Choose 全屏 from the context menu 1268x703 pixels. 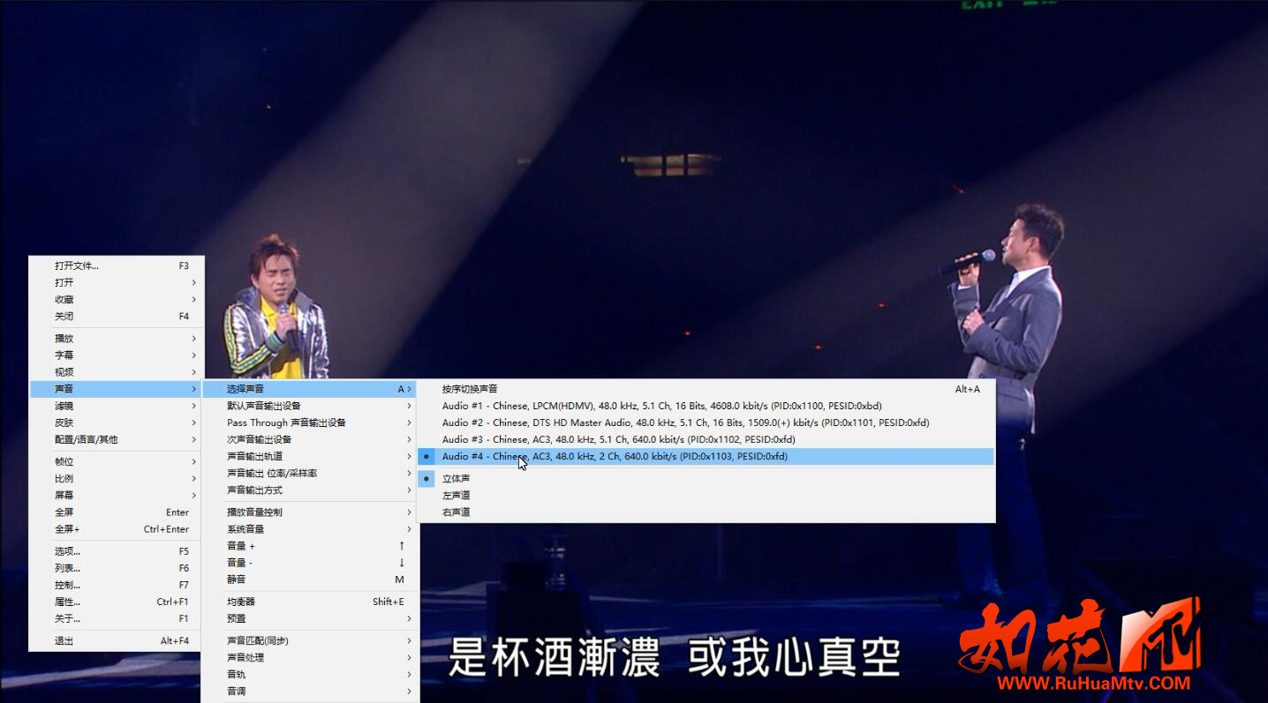click(116, 512)
